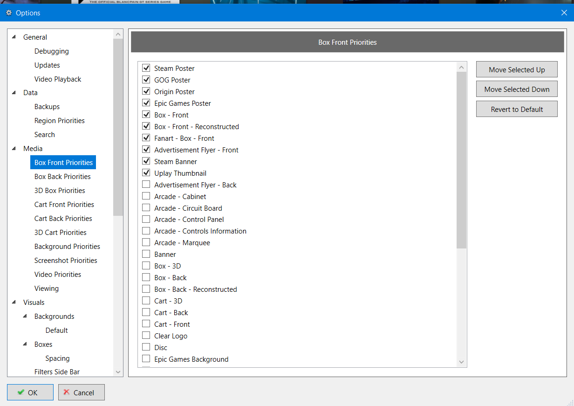Click the red X icon on Cancel
Image resolution: width=574 pixels, height=406 pixels.
[67, 392]
